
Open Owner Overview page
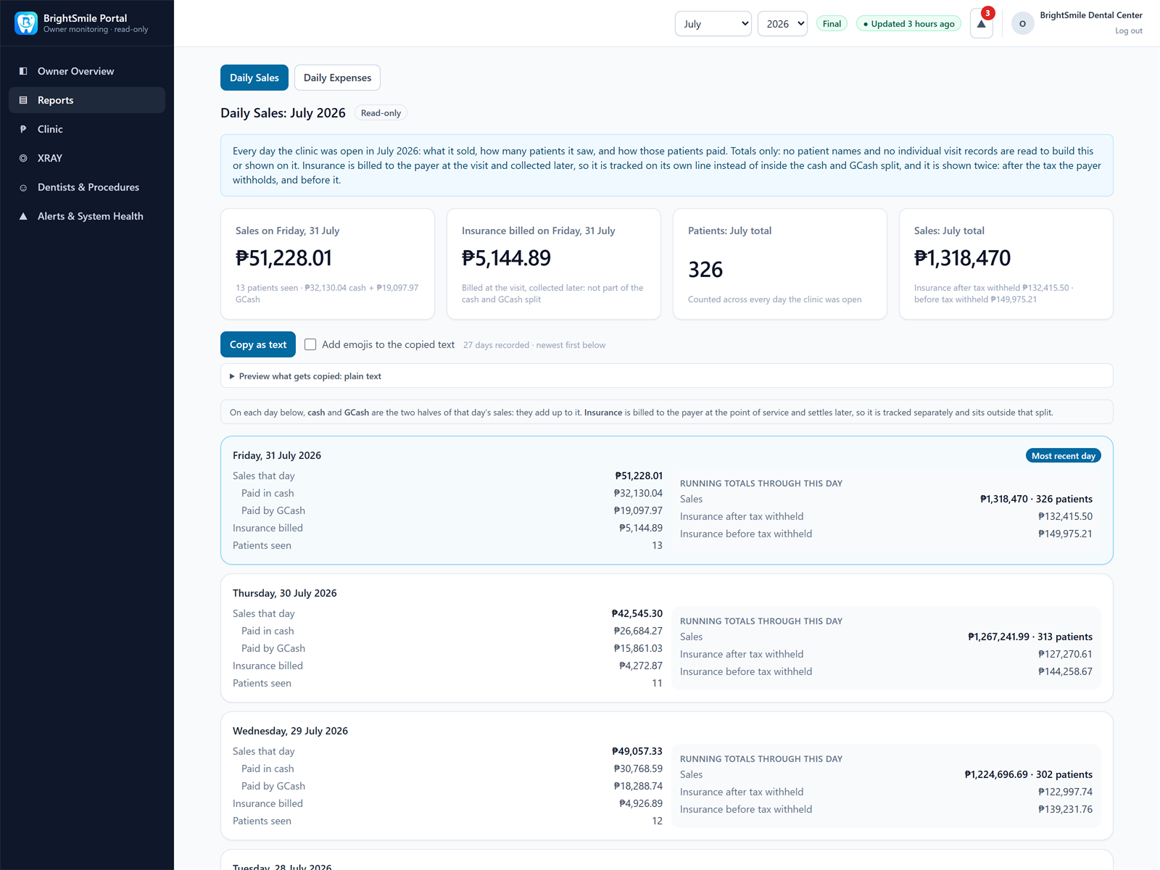click(x=87, y=71)
